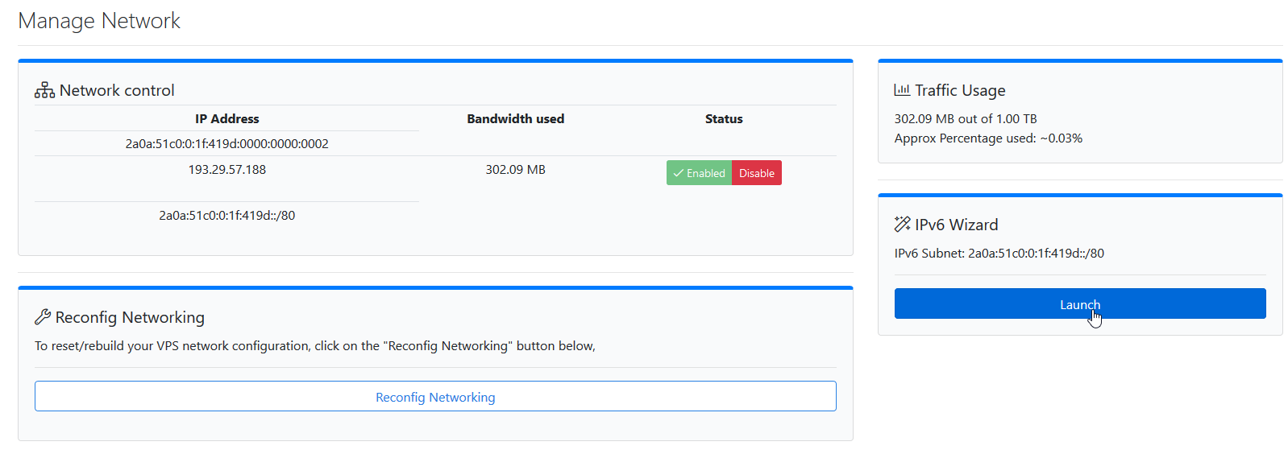The height and width of the screenshot is (454, 1288).
Task: Click the full IPv6 address ending 0002
Action: pos(227,144)
